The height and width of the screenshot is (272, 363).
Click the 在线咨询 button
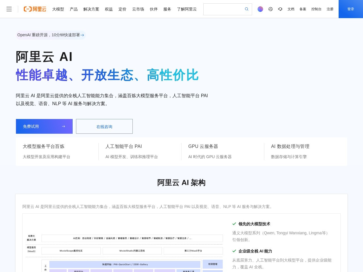click(104, 126)
